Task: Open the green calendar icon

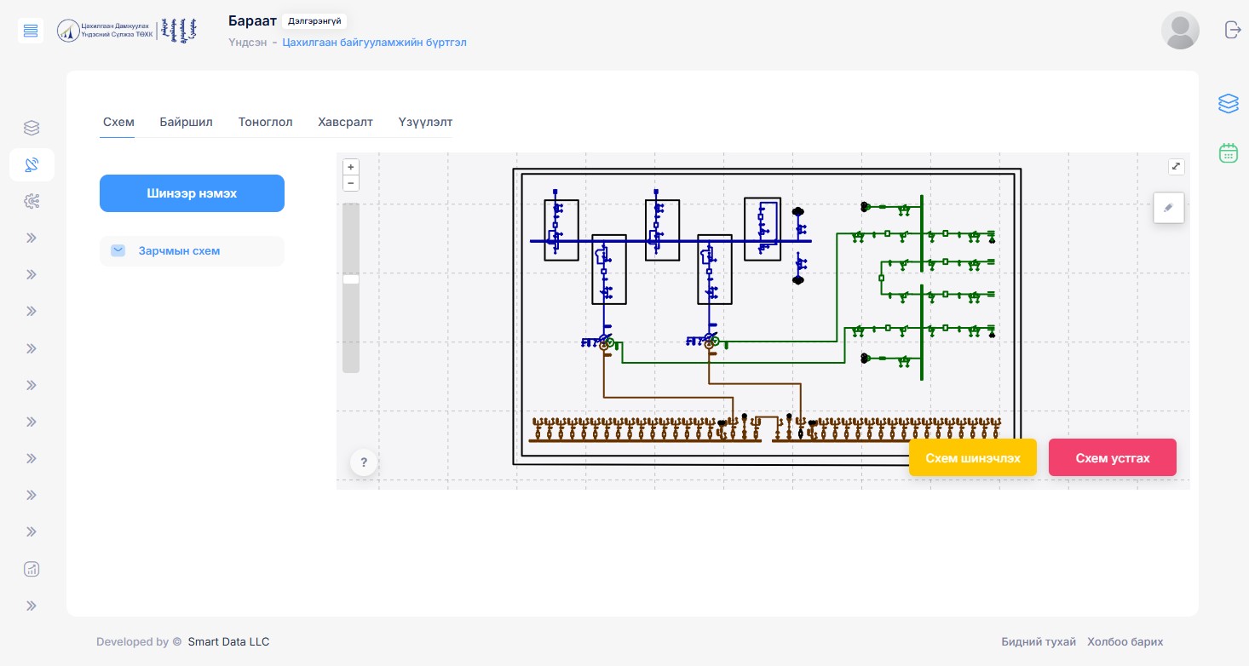Action: (x=1228, y=153)
